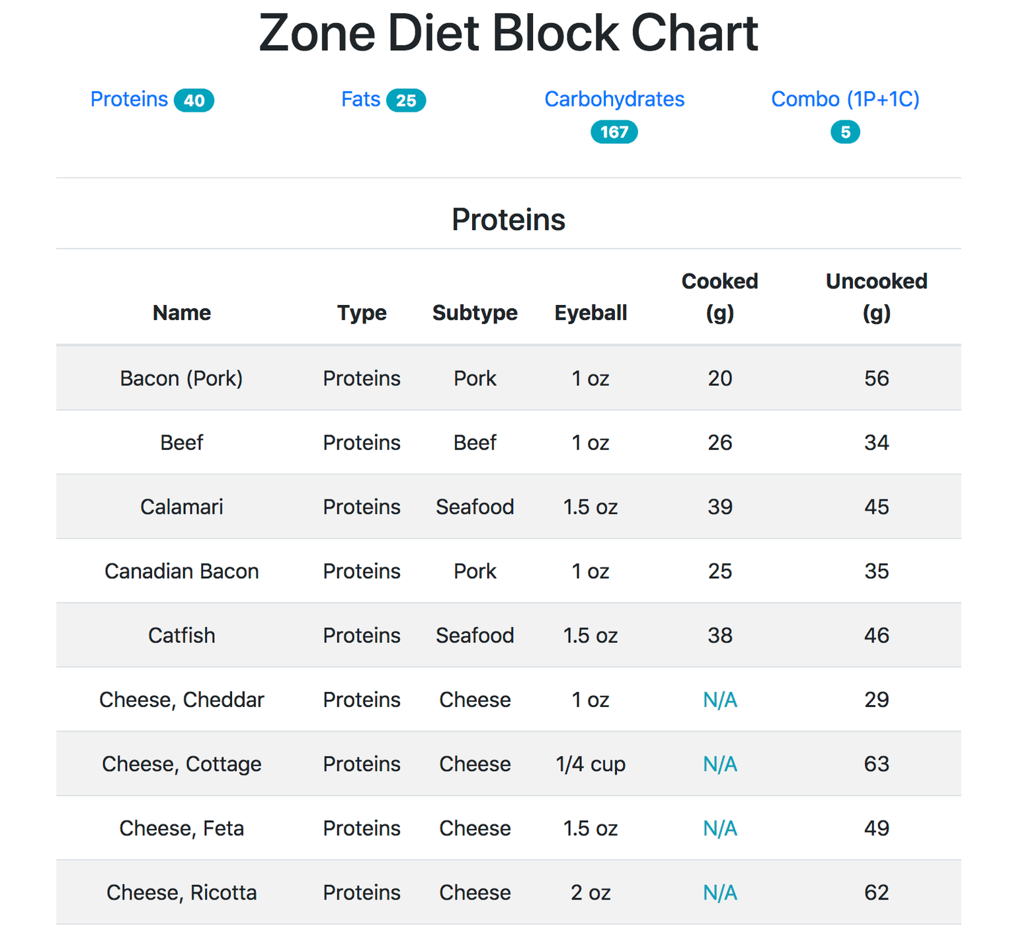
Task: Click the N/A link for Cheese, Cottage
Action: click(x=720, y=764)
